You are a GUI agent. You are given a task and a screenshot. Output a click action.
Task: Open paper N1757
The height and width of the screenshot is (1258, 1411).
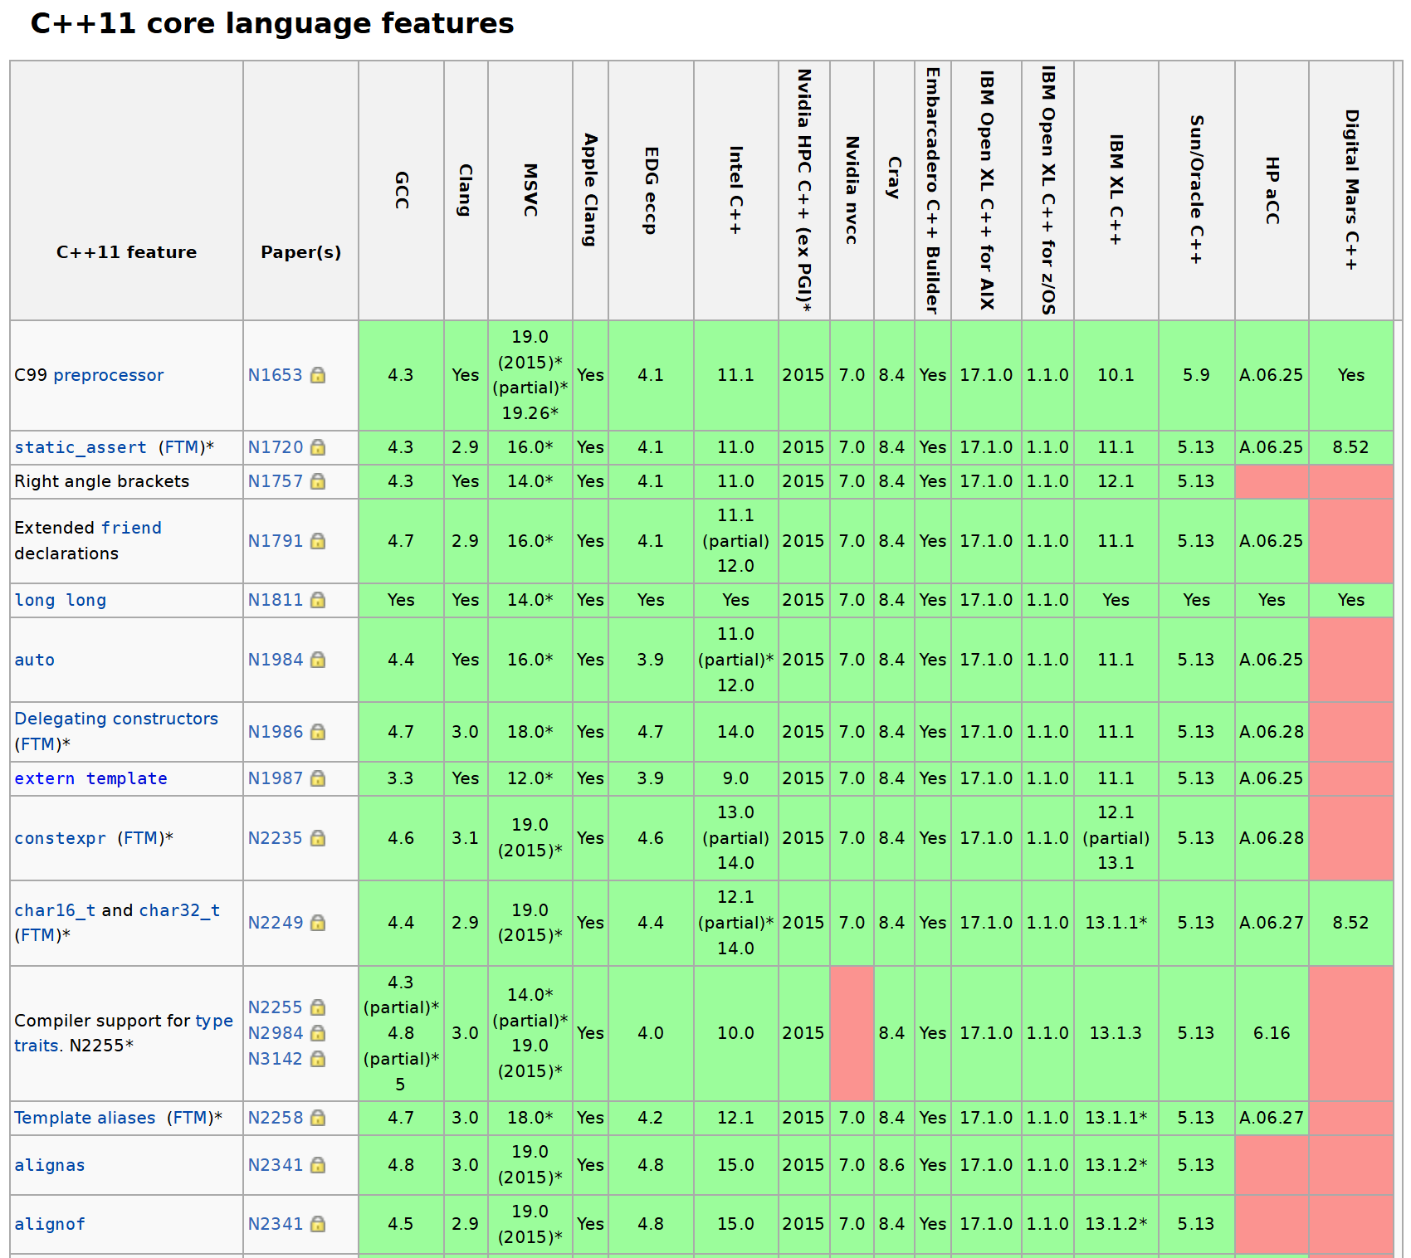click(276, 481)
